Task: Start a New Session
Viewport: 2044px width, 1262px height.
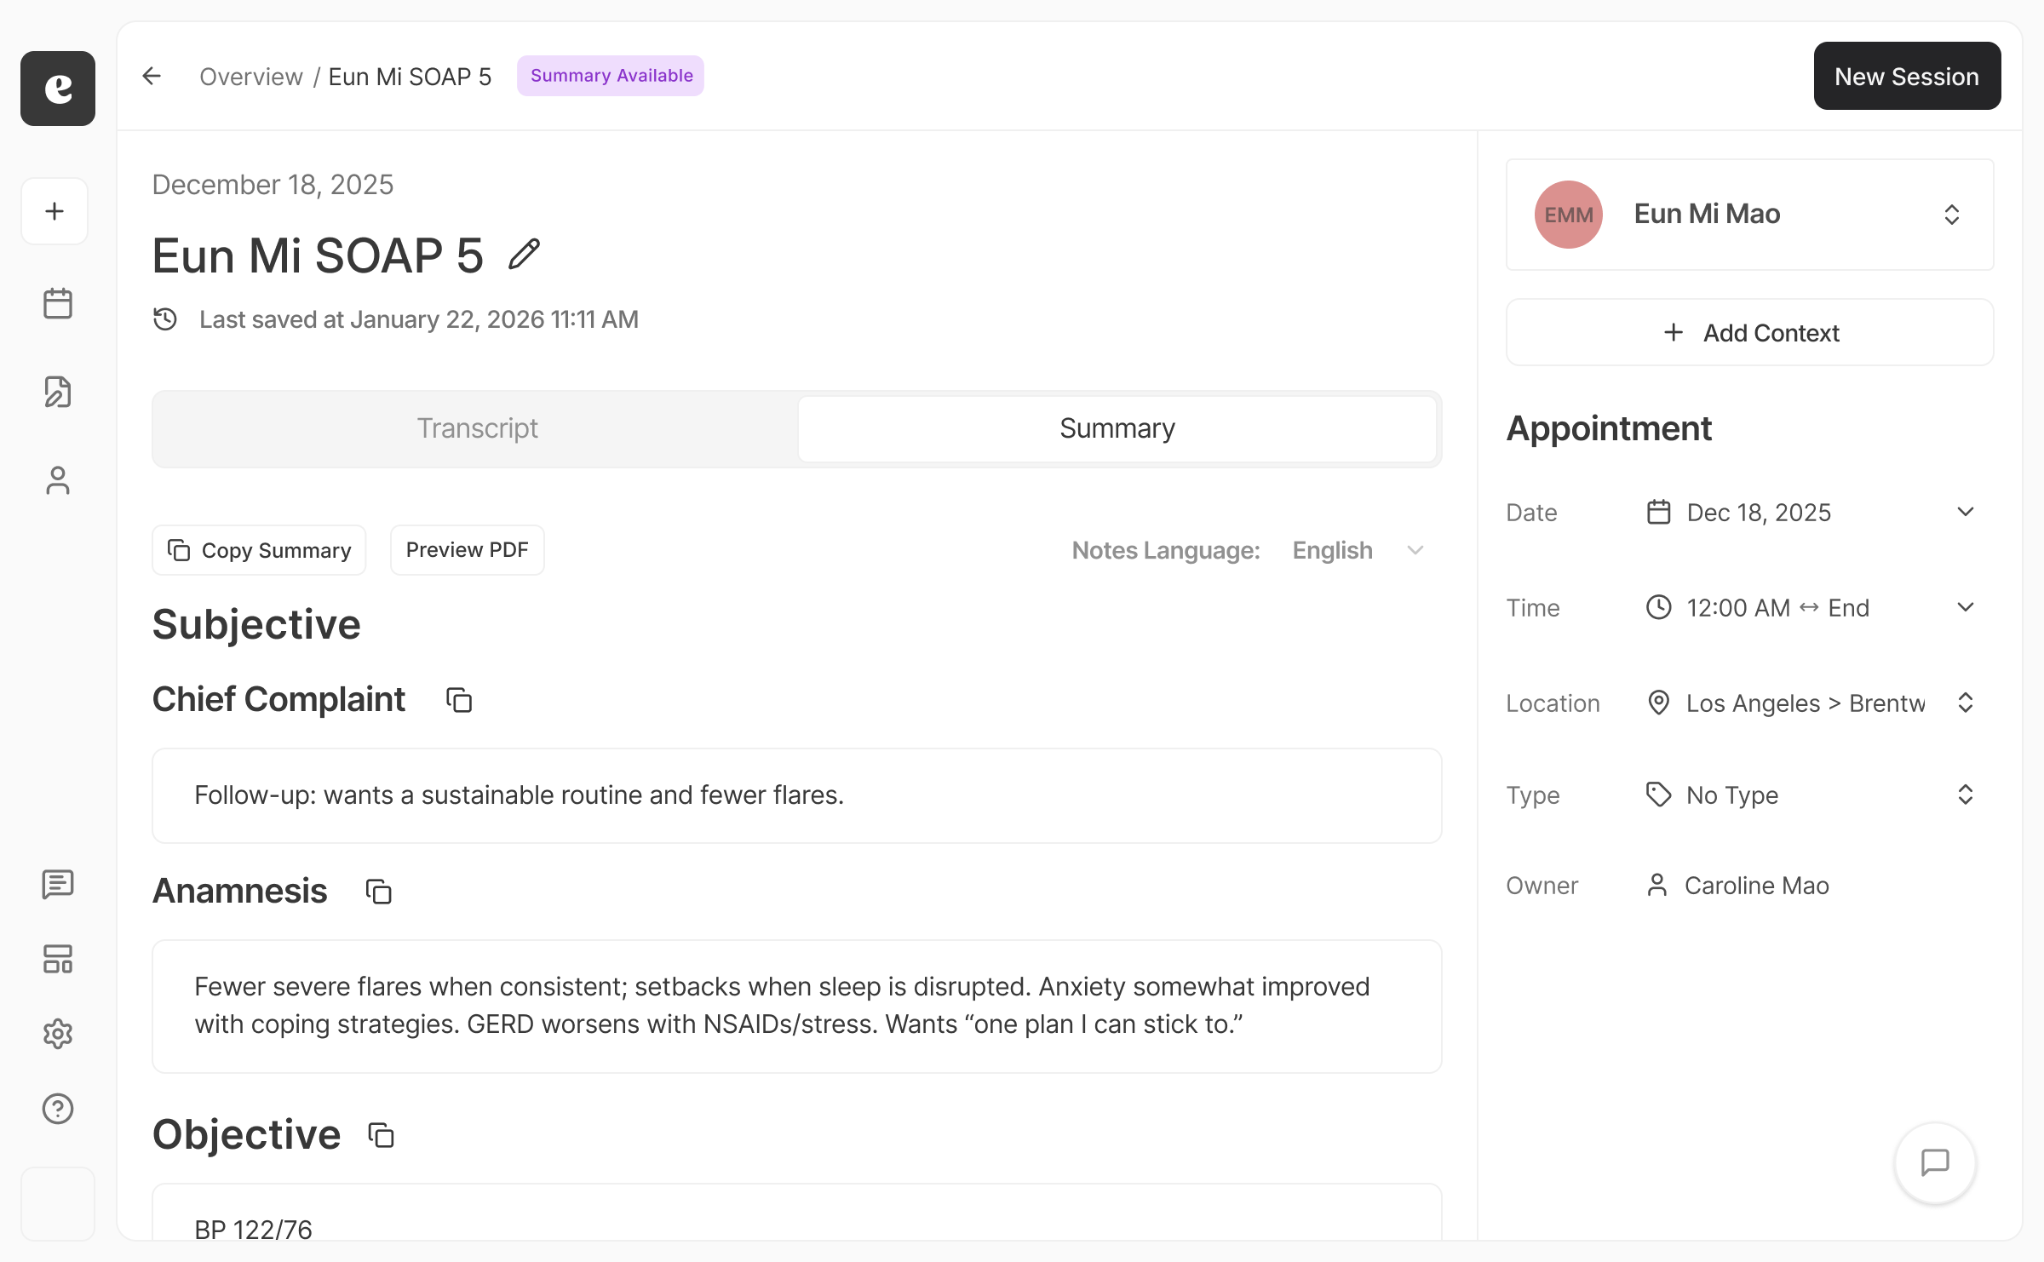Action: pyautogui.click(x=1907, y=76)
